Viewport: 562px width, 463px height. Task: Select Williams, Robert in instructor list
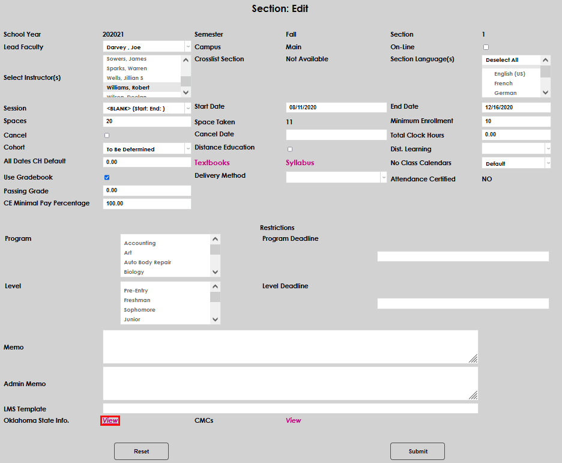point(128,88)
